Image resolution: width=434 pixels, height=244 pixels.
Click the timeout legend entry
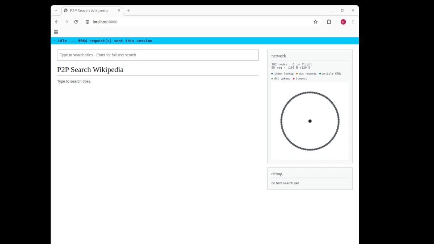300,78
